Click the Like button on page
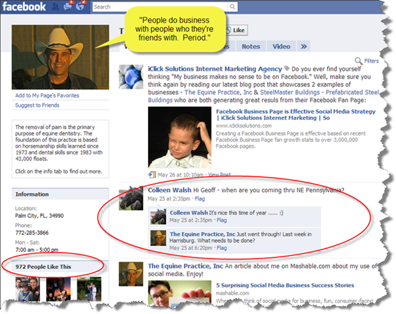The height and width of the screenshot is (314, 396). (x=236, y=30)
